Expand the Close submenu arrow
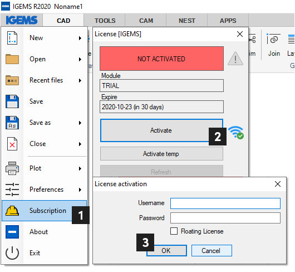295x272 pixels. (80, 144)
